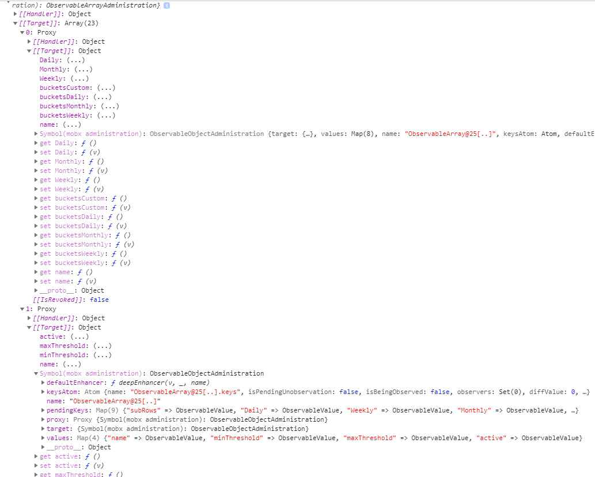Expand the values: Map(4) property
Screen dimensions: 595x477
point(43,438)
